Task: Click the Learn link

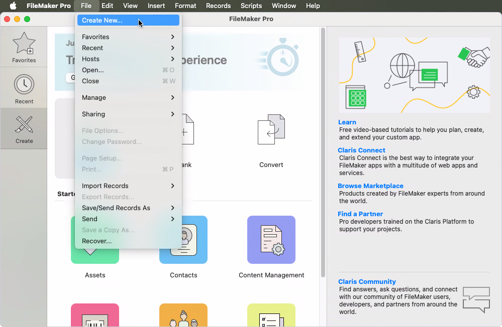Action: click(x=347, y=122)
